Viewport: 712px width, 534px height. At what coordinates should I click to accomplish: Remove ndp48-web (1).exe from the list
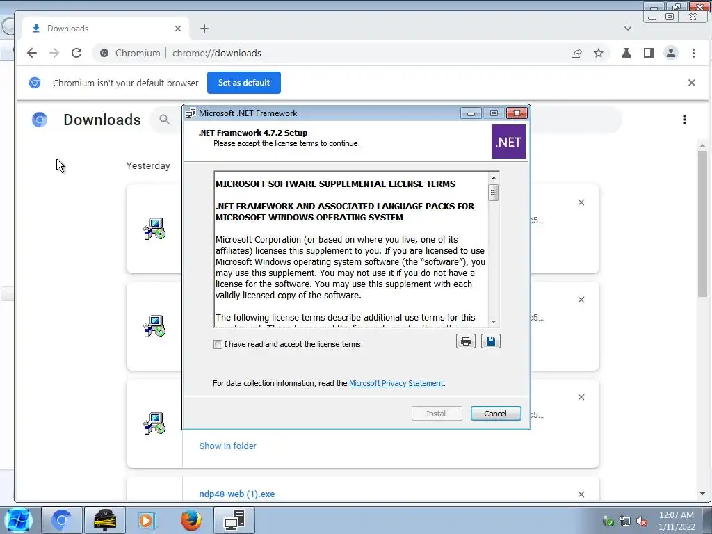click(581, 494)
